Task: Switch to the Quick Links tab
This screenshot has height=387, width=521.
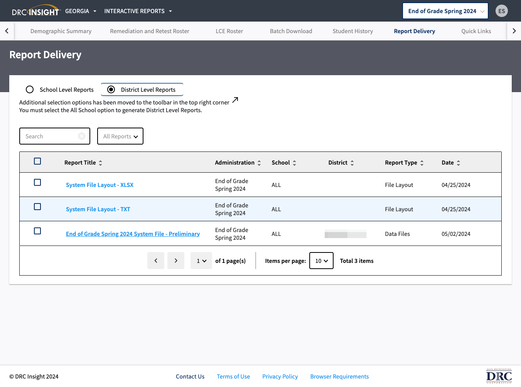Action: tap(476, 31)
